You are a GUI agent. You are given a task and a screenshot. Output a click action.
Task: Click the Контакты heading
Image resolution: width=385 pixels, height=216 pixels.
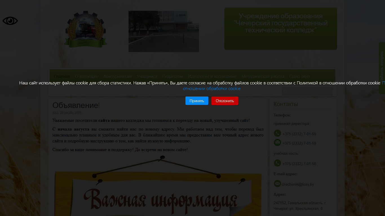pos(286,104)
